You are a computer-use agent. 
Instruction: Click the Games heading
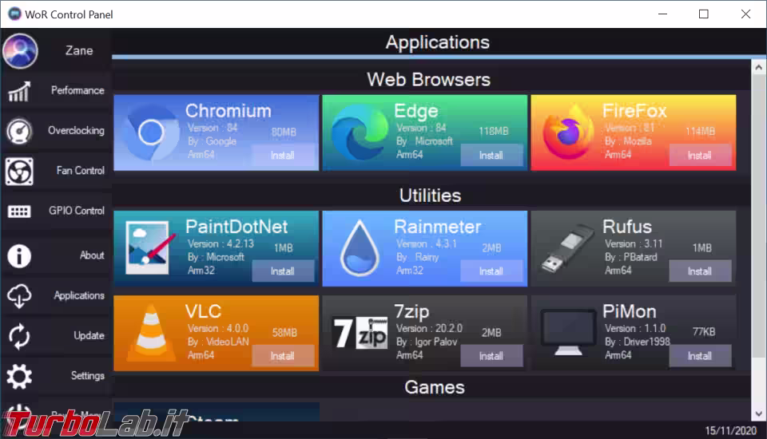pyautogui.click(x=435, y=387)
